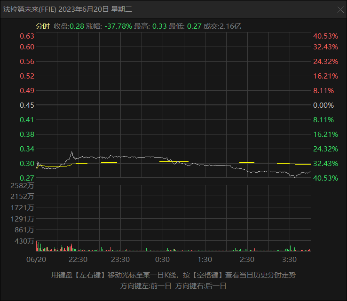Click the 0.27 price axis label
The image size is (347, 301).
pyautogui.click(x=27, y=178)
